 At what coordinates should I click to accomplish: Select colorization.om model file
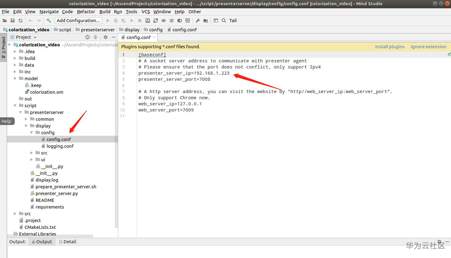pyautogui.click(x=47, y=92)
